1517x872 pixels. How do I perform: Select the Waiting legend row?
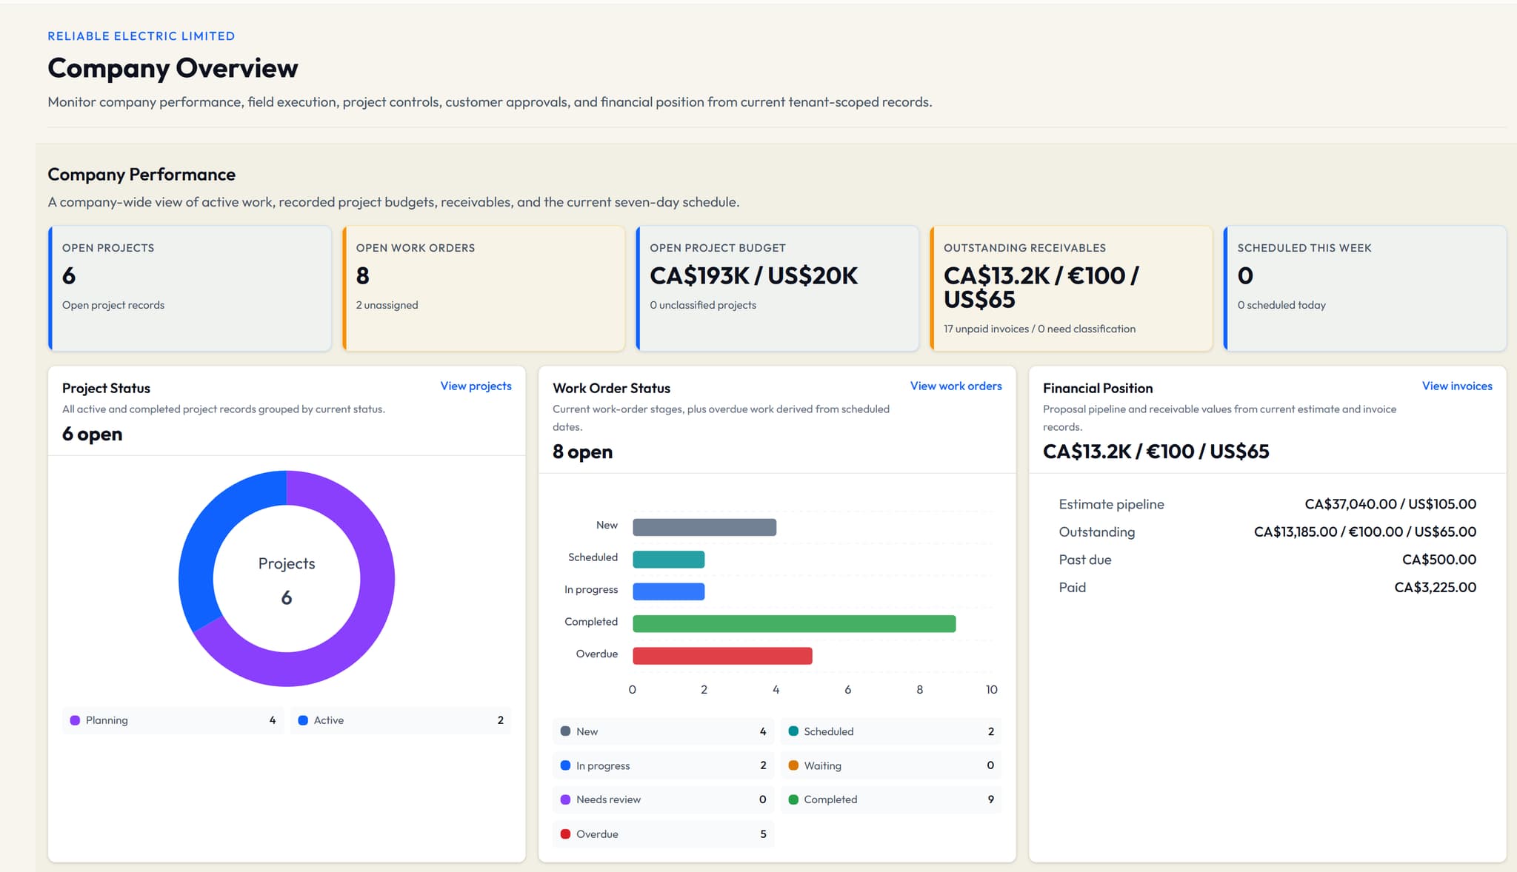(891, 765)
